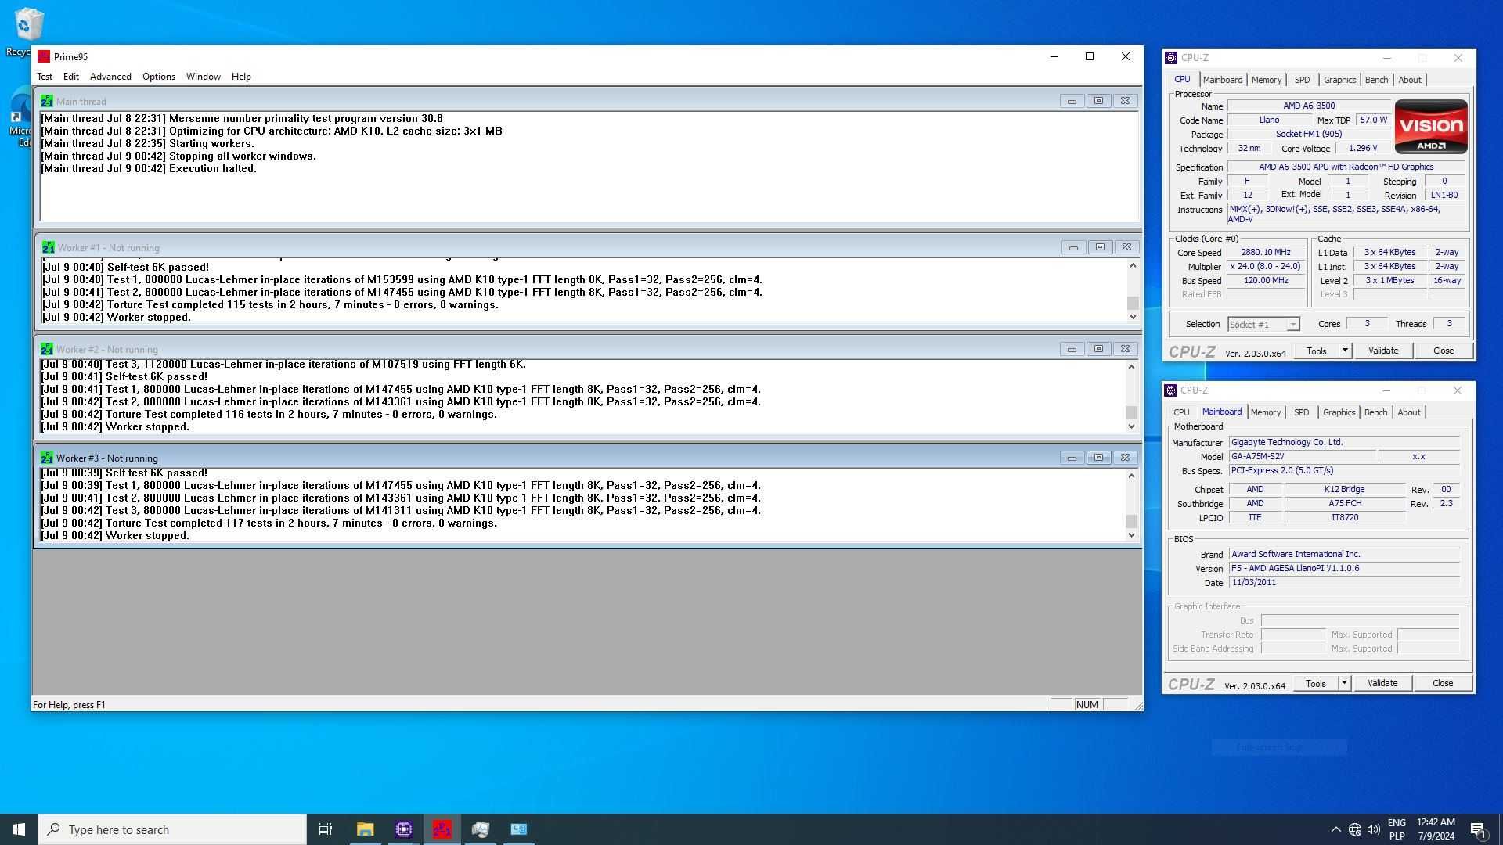
Task: Open the Options menu in Prime95
Action: pos(159,77)
